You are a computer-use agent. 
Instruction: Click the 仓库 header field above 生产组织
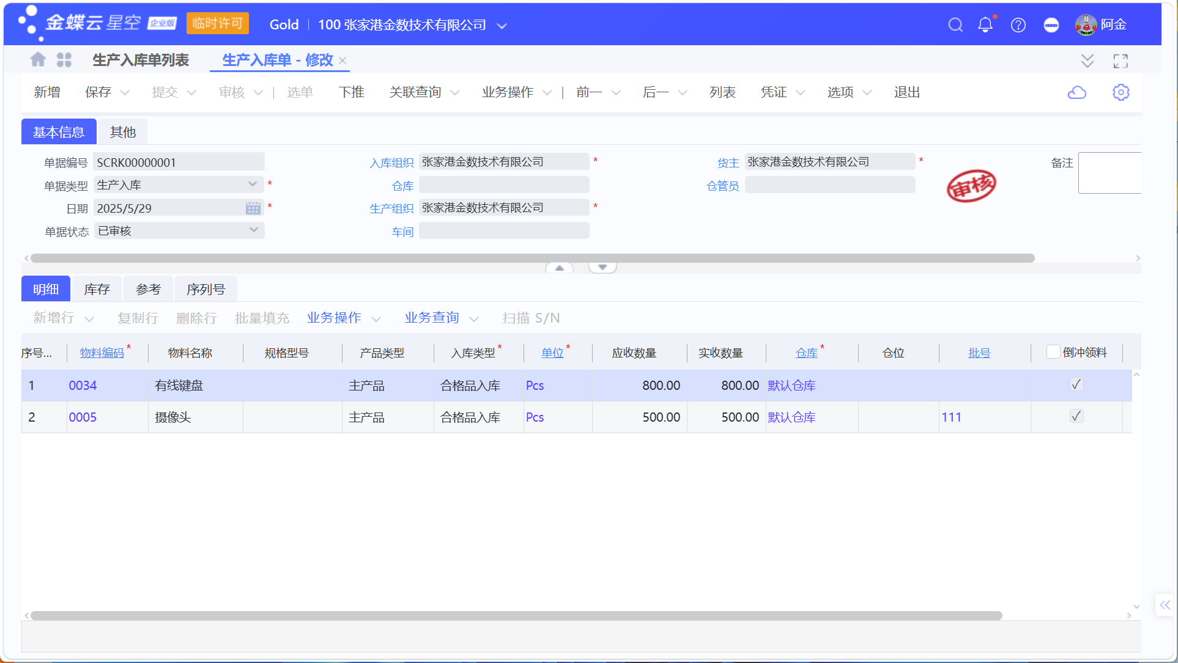[x=504, y=185]
